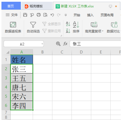Open Print Preview icon
Image resolution: width=122 pixels, height=120 pixels.
point(45,15)
